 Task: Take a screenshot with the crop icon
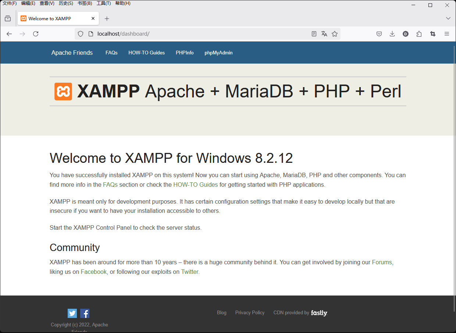click(x=432, y=33)
